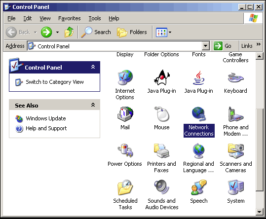This screenshot has width=266, height=219.
Task: Open the Mail icon
Action: pos(125,114)
